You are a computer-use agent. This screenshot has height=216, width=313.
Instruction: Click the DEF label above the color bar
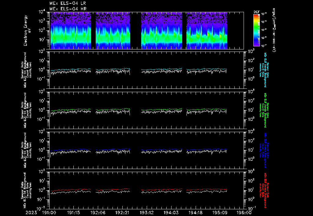[x=257, y=12]
